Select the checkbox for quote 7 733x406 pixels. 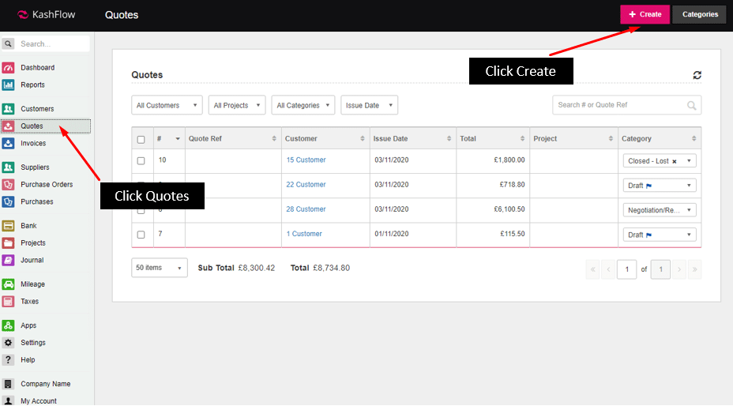(141, 235)
